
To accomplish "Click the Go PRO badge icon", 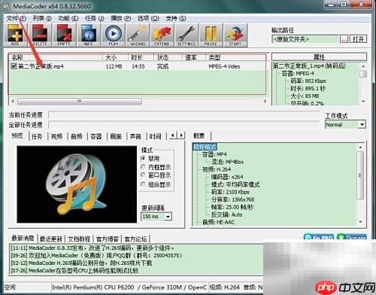I will [319, 237].
